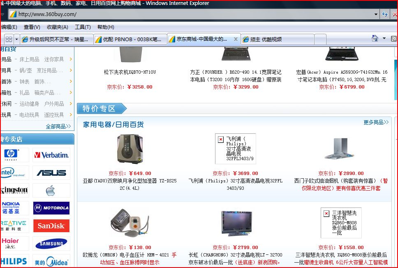
Task: Click the Home icon in toolbar
Action: click(375, 38)
